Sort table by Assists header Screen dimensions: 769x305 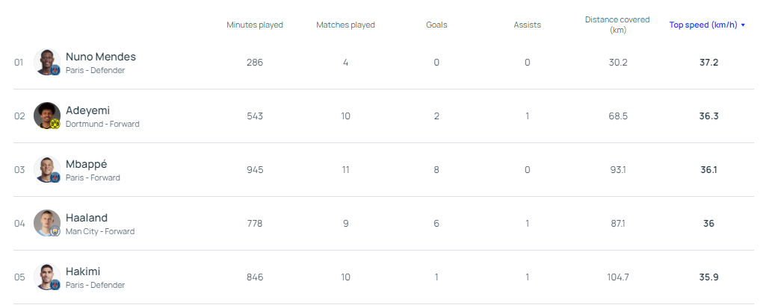tap(527, 25)
